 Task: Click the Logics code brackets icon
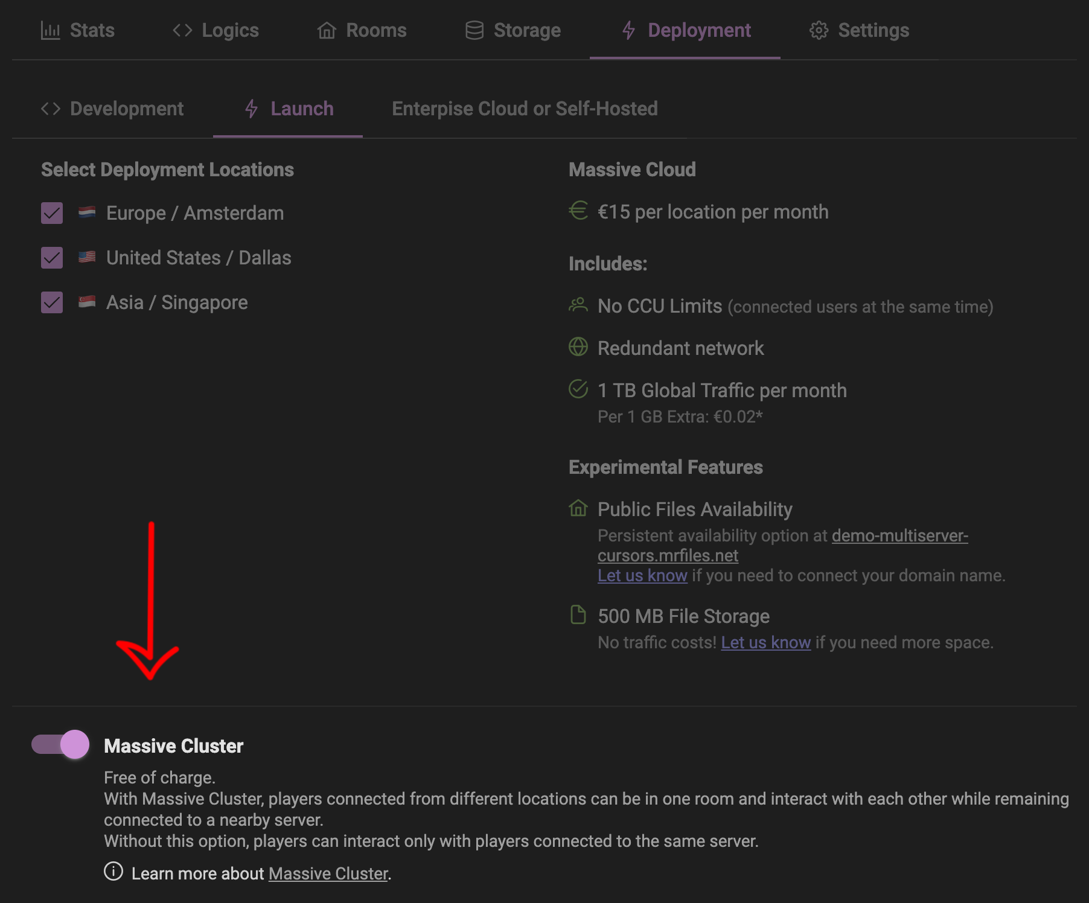click(x=182, y=30)
